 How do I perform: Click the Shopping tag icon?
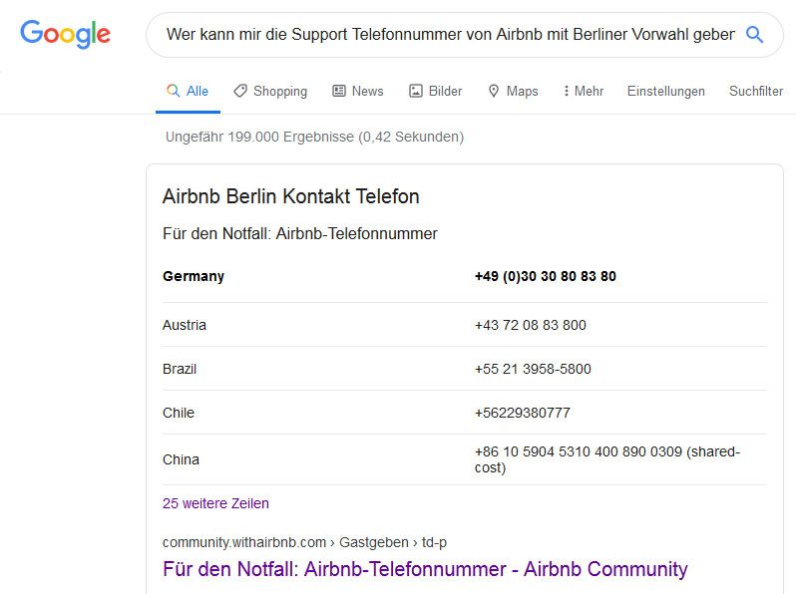(x=240, y=91)
